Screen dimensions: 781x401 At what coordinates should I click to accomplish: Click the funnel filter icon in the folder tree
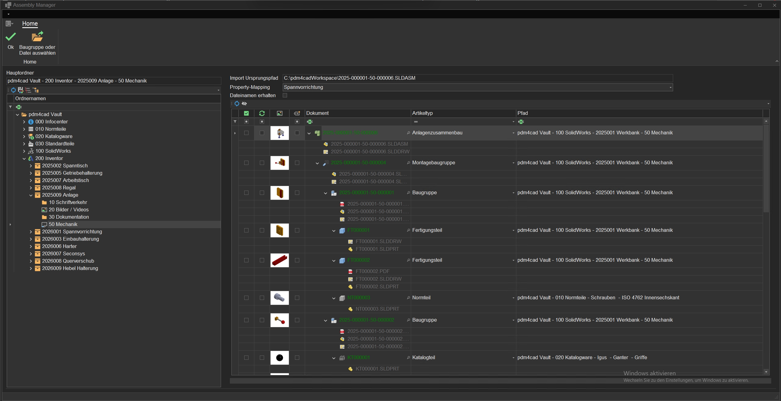[10, 107]
